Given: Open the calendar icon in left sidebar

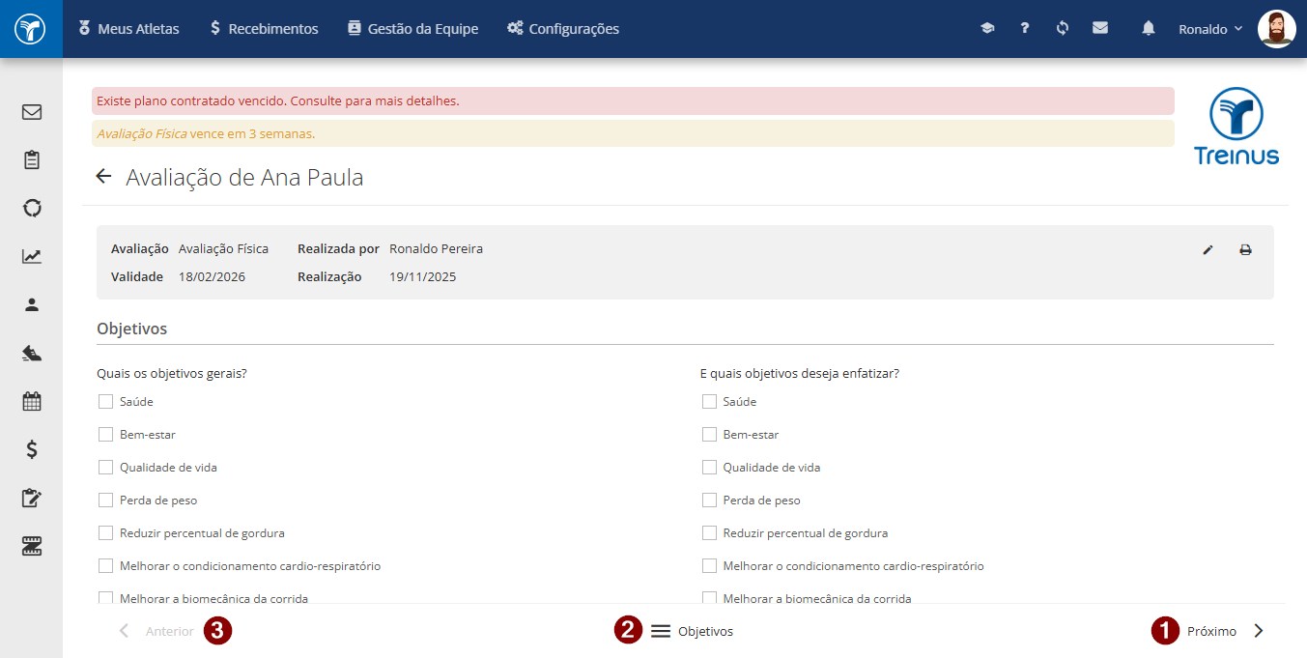Looking at the screenshot, I should [32, 401].
